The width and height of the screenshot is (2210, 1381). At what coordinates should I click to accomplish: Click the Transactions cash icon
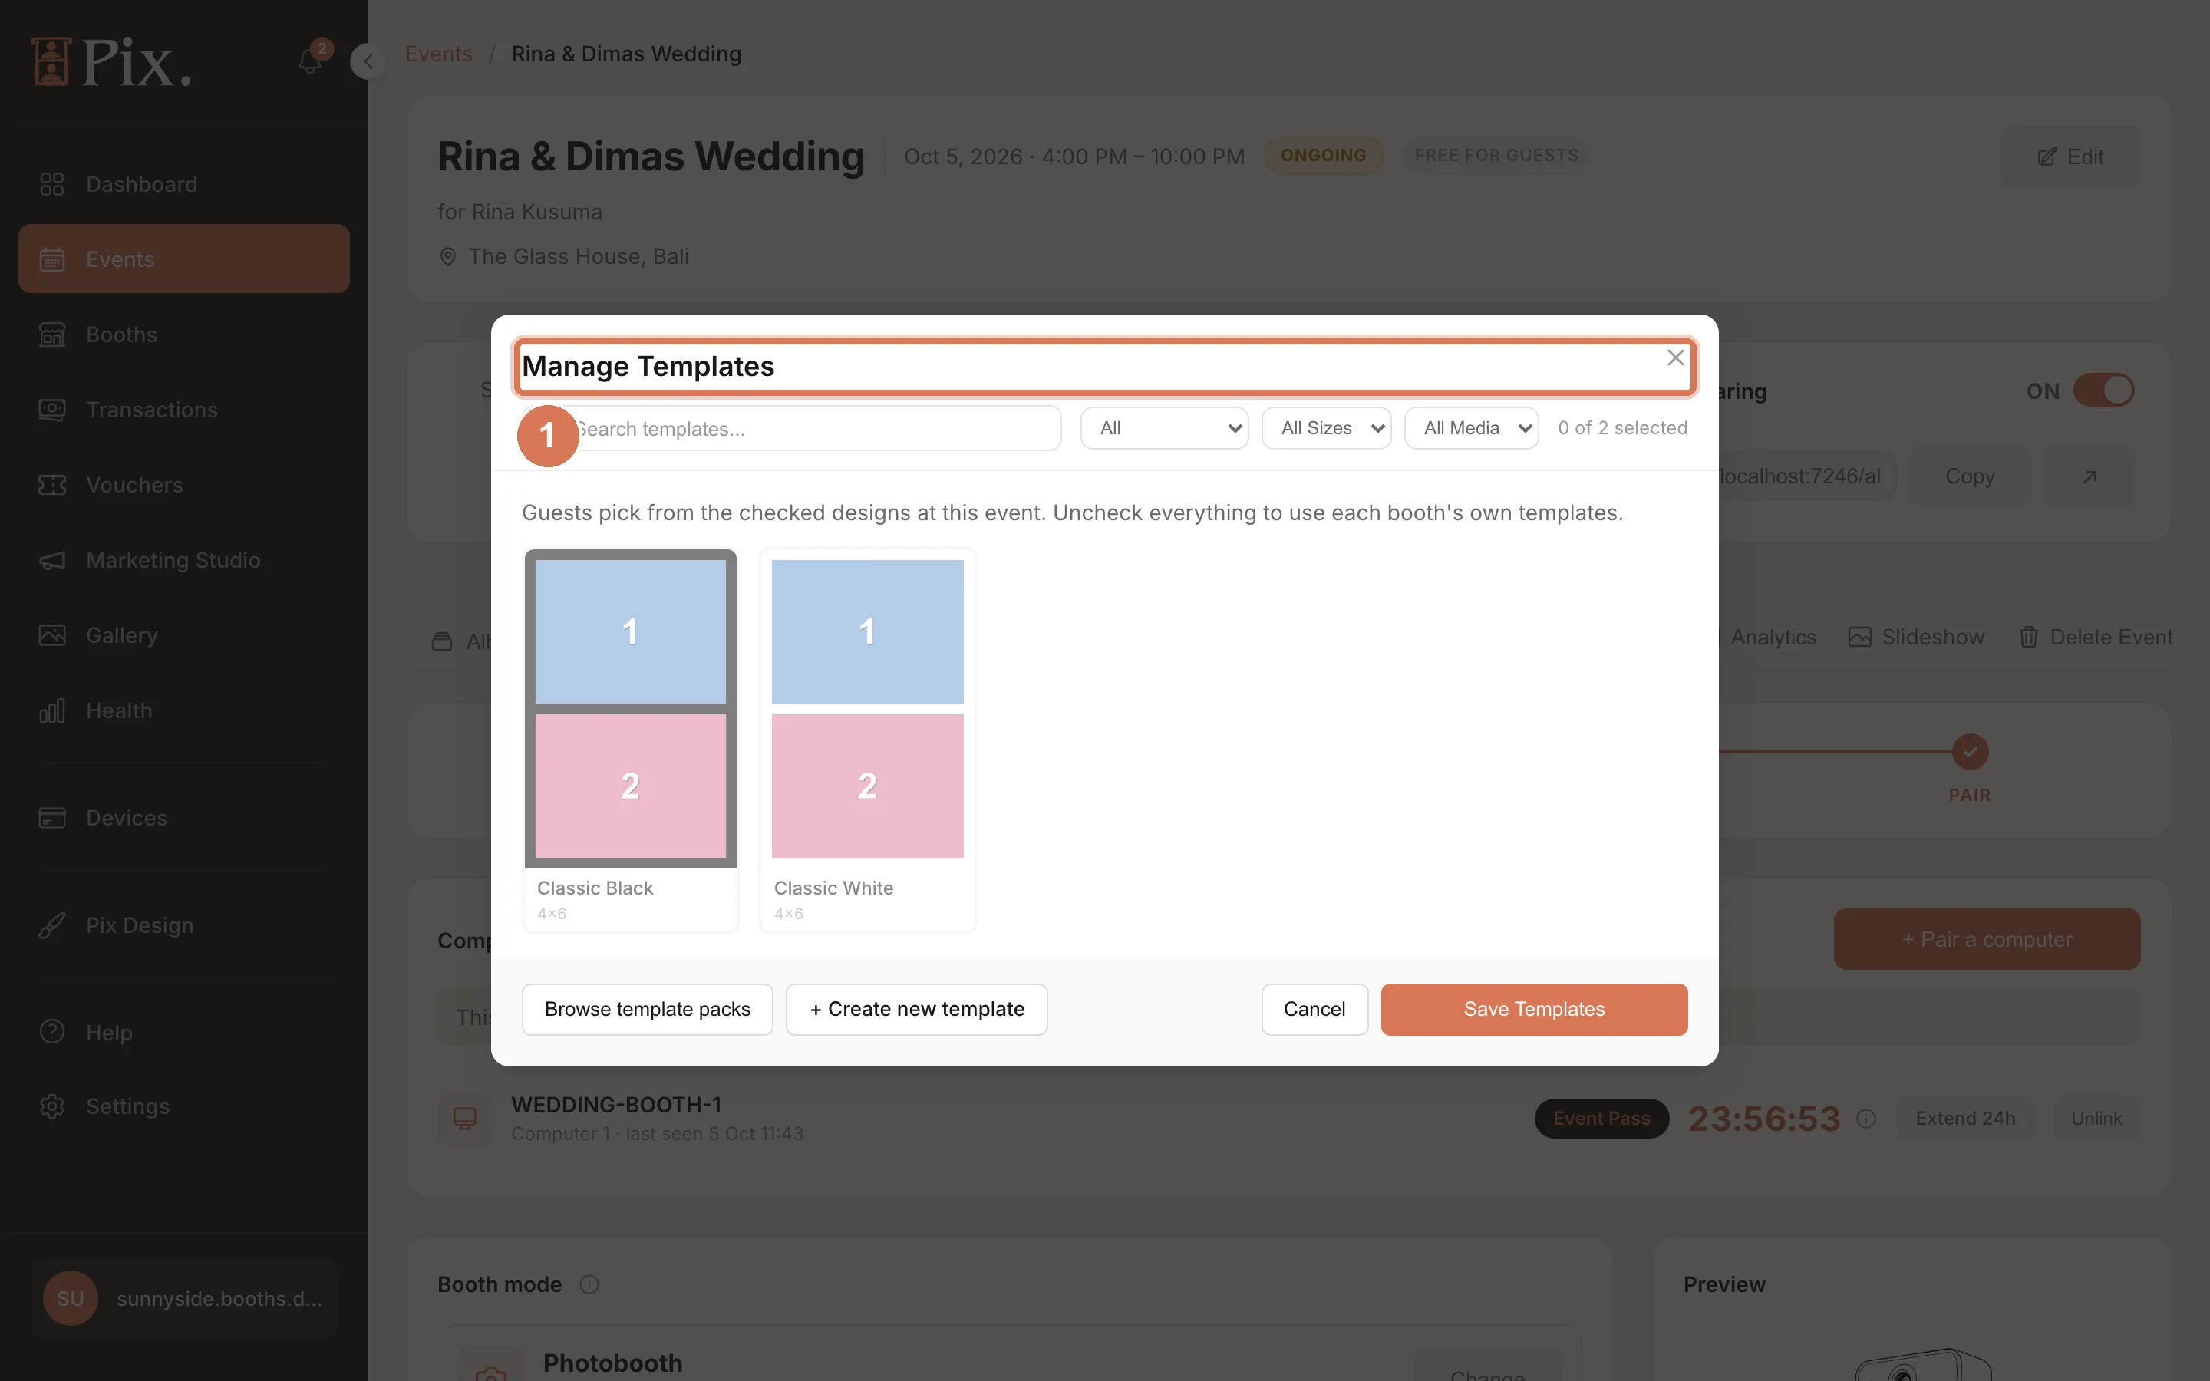[x=52, y=410]
